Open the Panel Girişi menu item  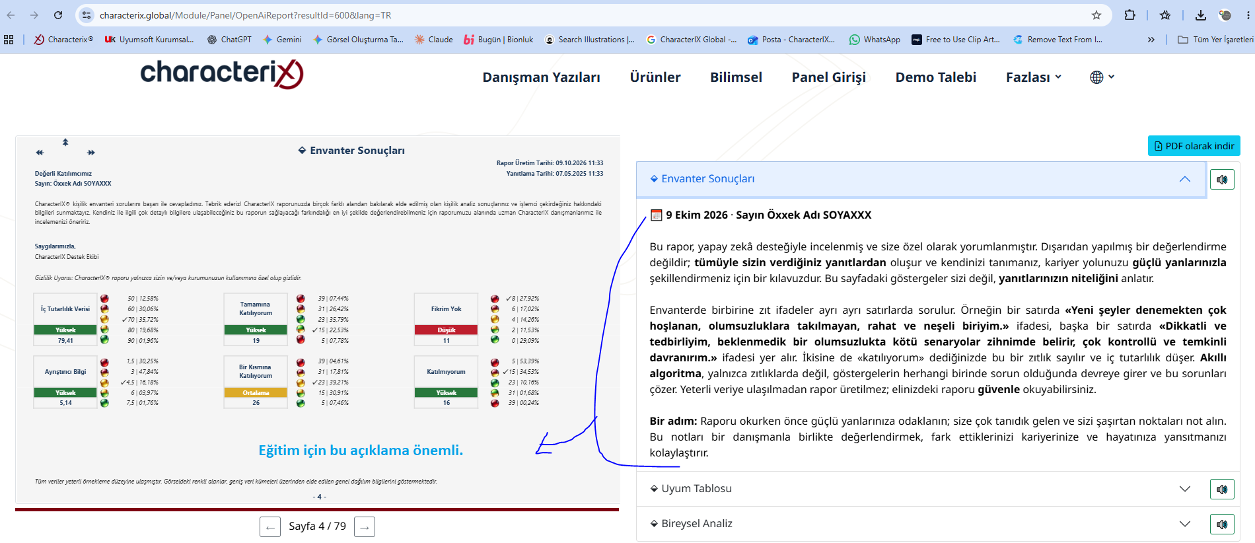[x=829, y=77]
